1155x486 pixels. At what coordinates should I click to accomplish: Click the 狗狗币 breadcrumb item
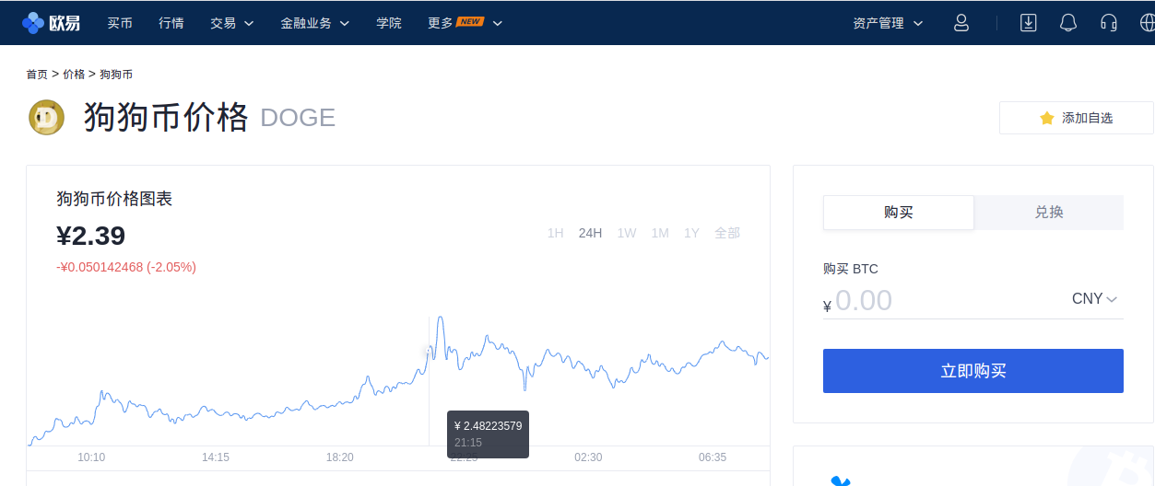tap(116, 74)
